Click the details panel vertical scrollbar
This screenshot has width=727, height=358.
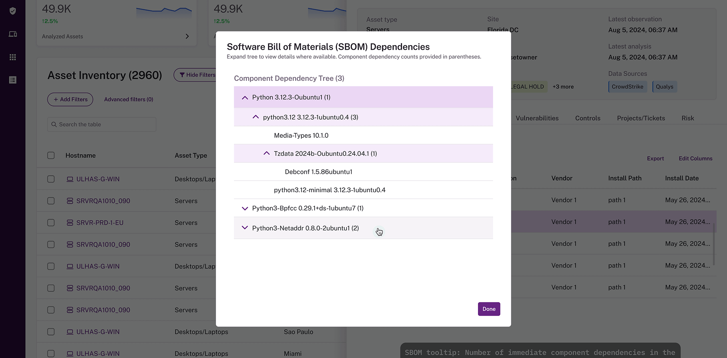click(714, 244)
